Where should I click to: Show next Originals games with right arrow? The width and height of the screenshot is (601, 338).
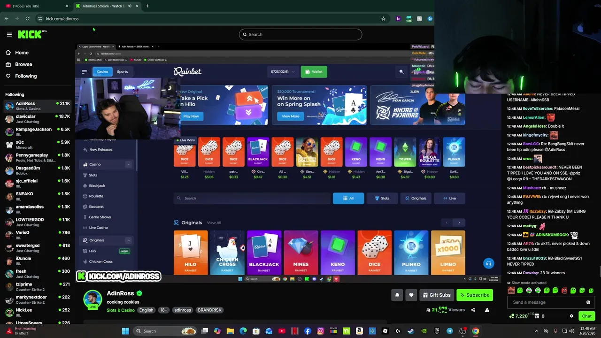click(x=459, y=223)
